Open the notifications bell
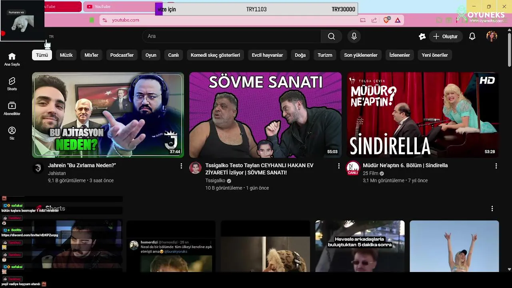Screen dimensions: 512x288 click(x=472, y=36)
